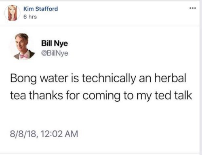Click the word "Bong" in the tweet
Image resolution: width=202 pixels, height=155 pixels.
click(x=23, y=79)
